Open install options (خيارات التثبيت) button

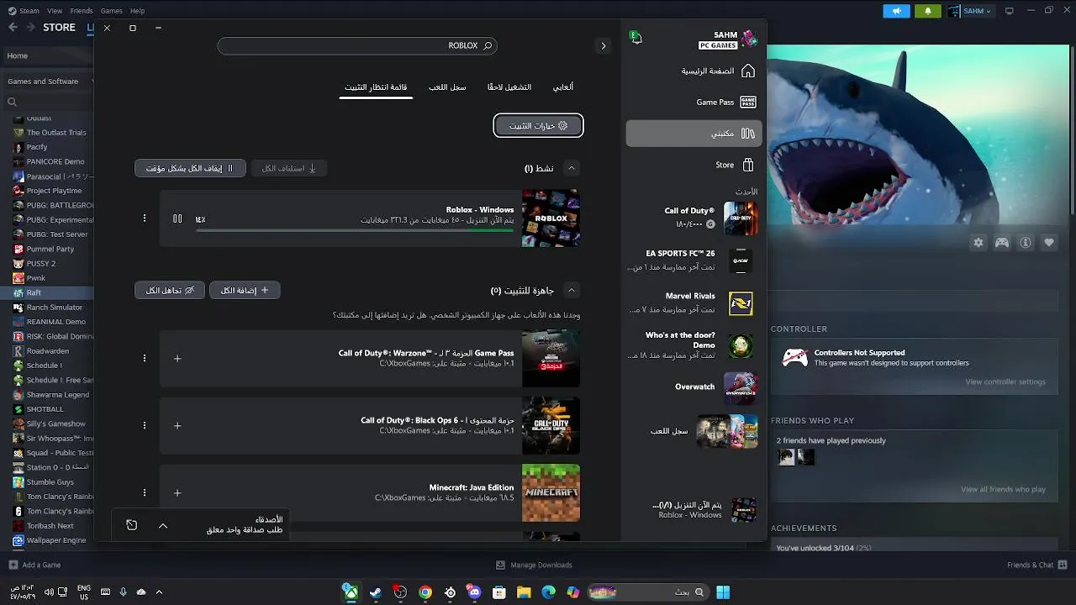tap(538, 126)
